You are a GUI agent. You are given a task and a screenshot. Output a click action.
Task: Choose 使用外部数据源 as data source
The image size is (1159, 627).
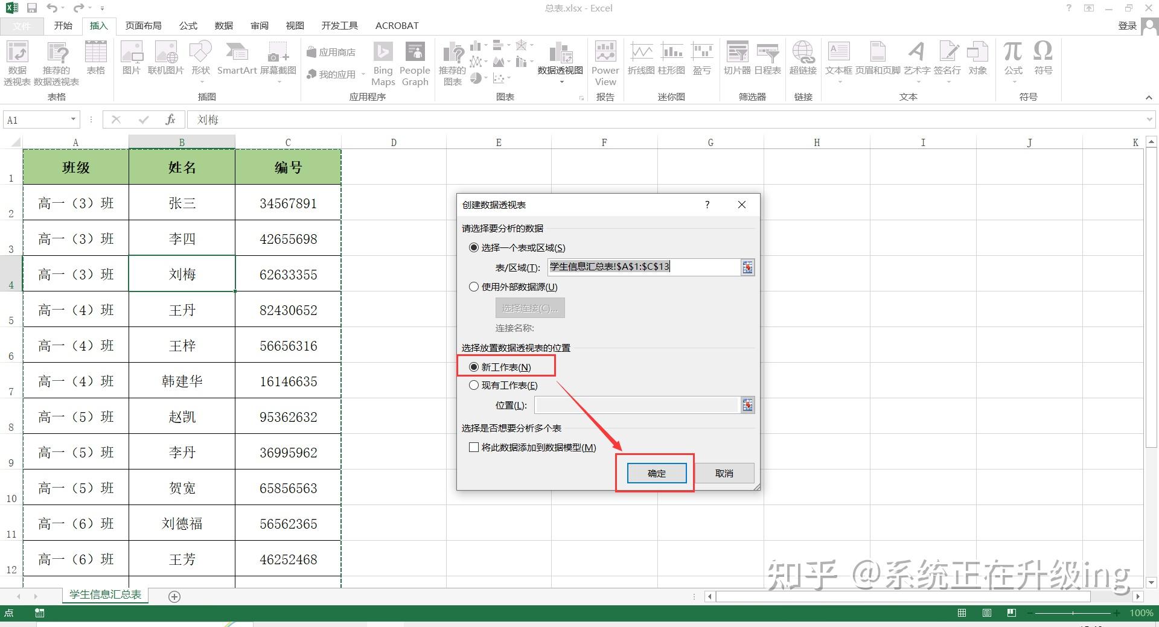click(474, 287)
